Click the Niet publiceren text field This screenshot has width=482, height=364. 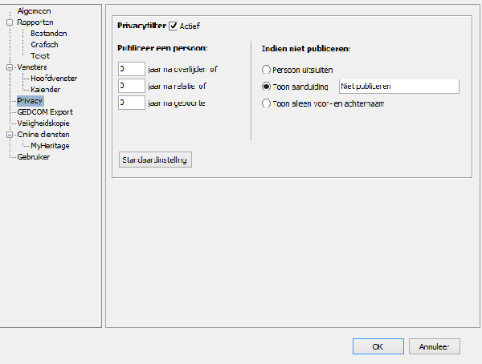coord(398,87)
